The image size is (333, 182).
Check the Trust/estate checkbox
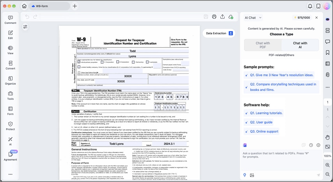[x=147, y=62]
